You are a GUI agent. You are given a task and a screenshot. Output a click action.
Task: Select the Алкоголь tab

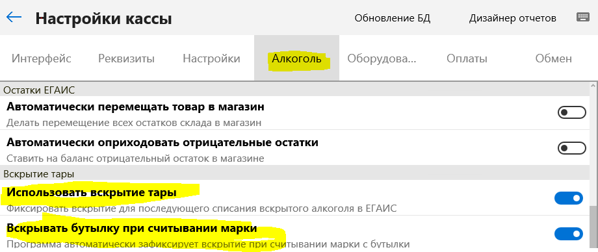pos(296,58)
